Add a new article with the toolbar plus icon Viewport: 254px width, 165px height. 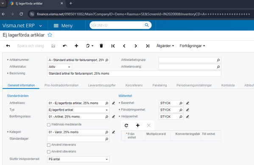click(76, 46)
